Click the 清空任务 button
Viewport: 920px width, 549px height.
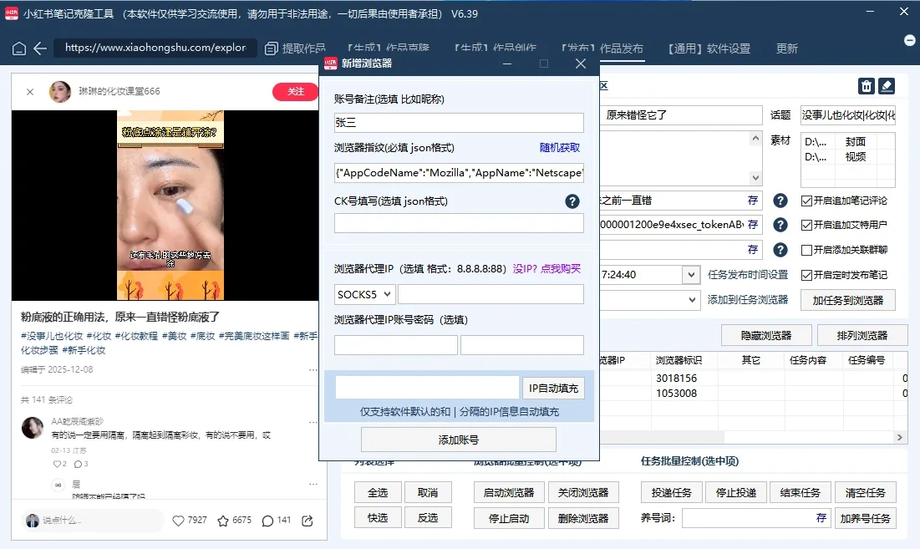tap(865, 493)
